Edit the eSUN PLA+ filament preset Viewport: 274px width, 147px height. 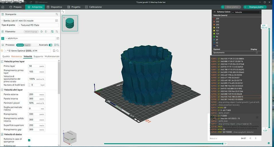click(58, 38)
